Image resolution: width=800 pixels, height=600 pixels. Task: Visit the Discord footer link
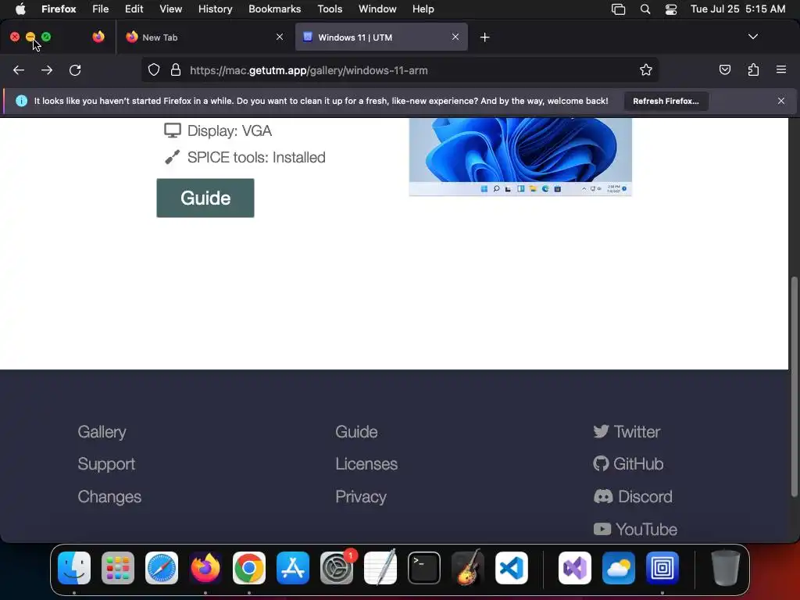pos(633,496)
